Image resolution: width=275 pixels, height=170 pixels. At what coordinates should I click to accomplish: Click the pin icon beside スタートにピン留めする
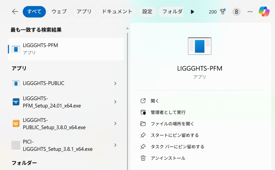coord(143,135)
